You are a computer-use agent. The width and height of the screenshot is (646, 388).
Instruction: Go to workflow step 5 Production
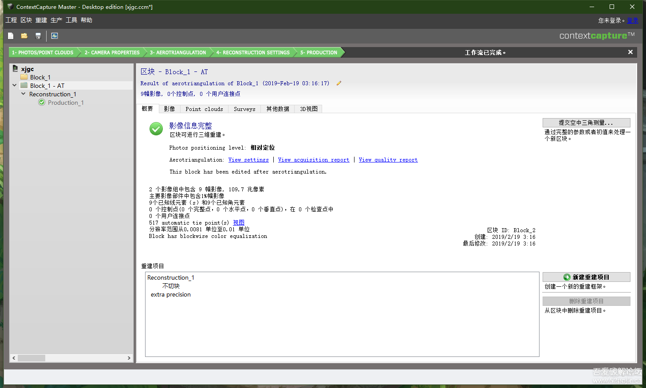coord(319,52)
